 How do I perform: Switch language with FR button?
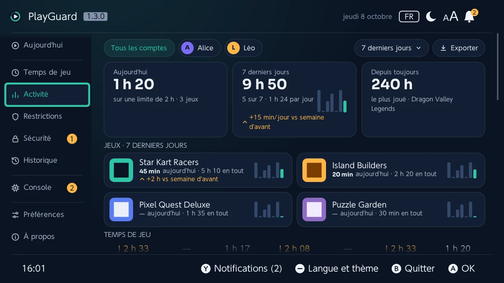(x=409, y=17)
